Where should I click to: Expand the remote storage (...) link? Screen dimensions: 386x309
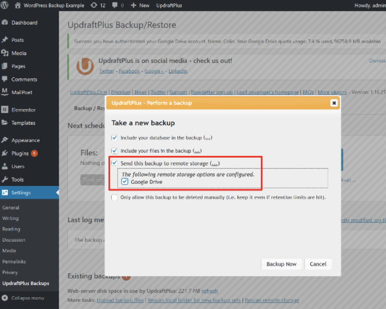215,163
